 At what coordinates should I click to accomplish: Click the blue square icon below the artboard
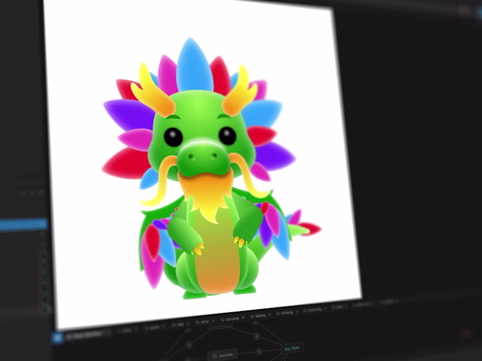57,338
